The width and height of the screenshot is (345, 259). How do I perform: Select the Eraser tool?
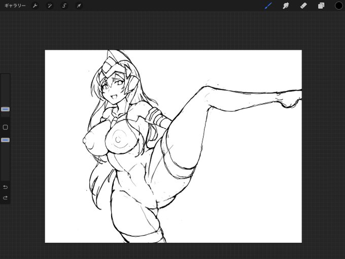(303, 6)
